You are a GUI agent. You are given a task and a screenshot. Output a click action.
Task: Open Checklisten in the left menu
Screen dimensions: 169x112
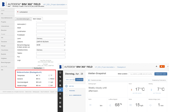coord(5,50)
